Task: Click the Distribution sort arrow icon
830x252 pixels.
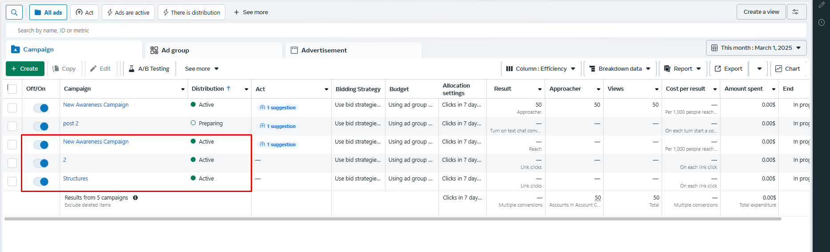Action: (229, 88)
